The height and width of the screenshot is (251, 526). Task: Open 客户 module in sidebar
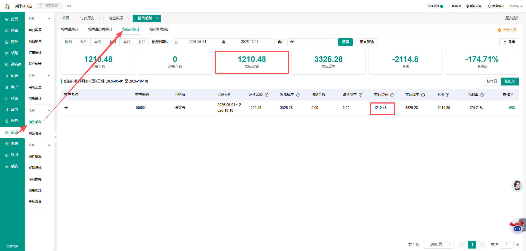click(12, 87)
